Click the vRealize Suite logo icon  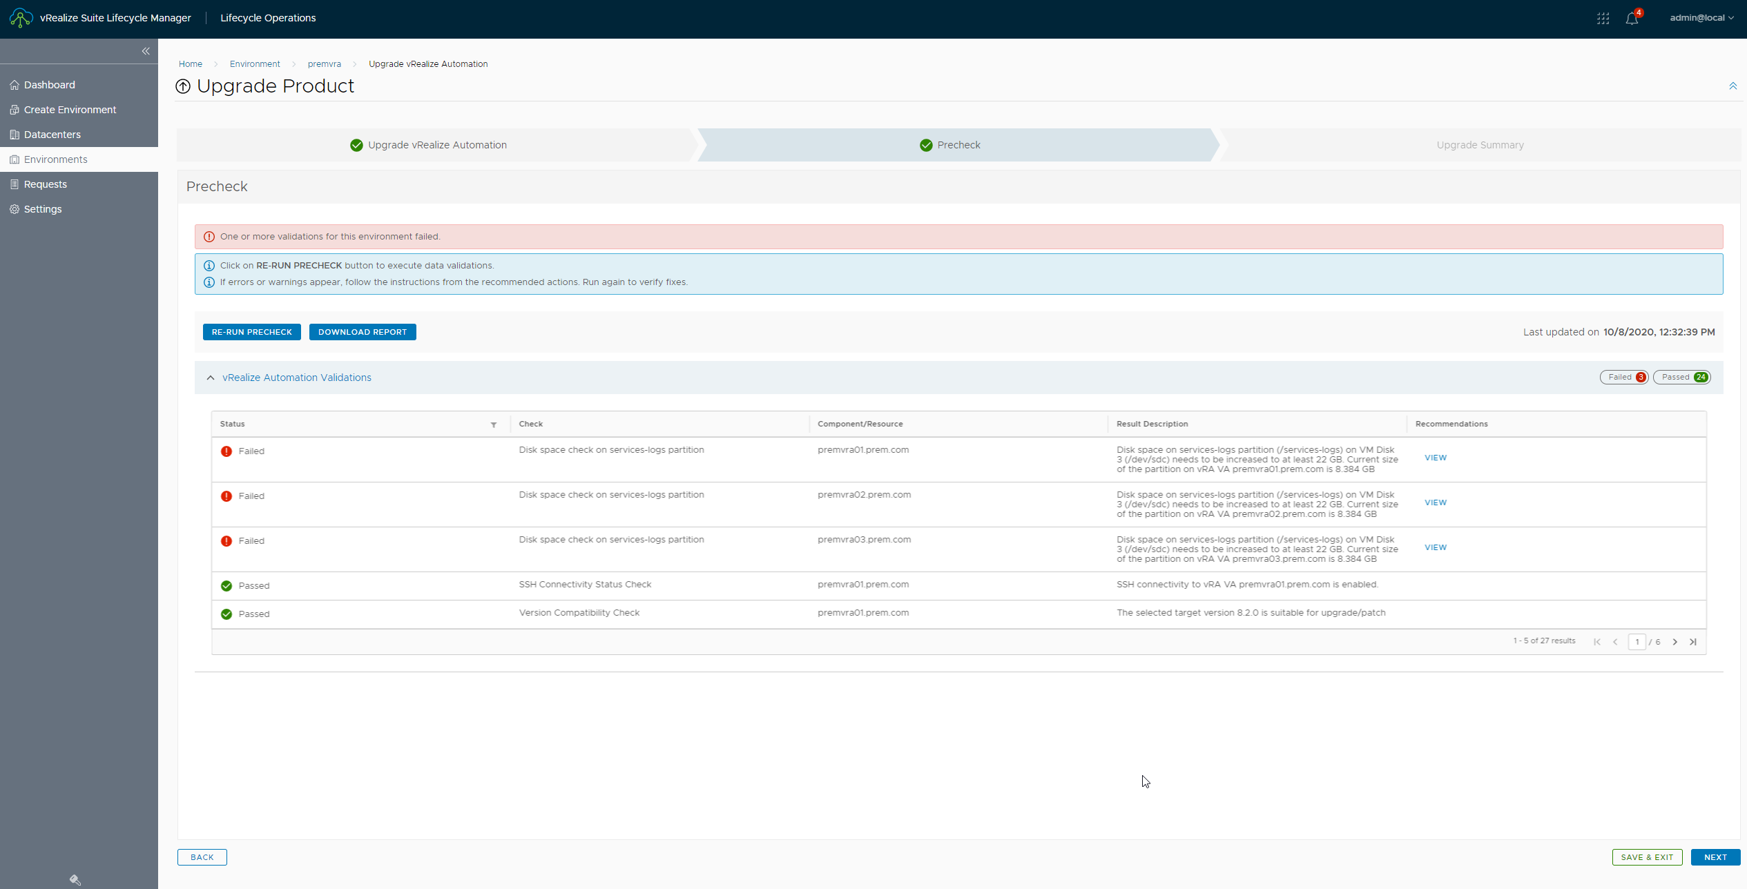pos(21,18)
